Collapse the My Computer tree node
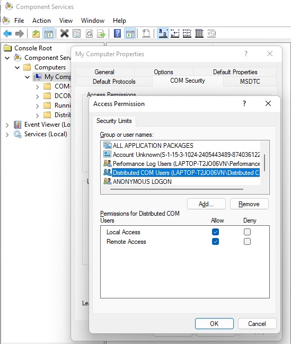 coord(28,77)
